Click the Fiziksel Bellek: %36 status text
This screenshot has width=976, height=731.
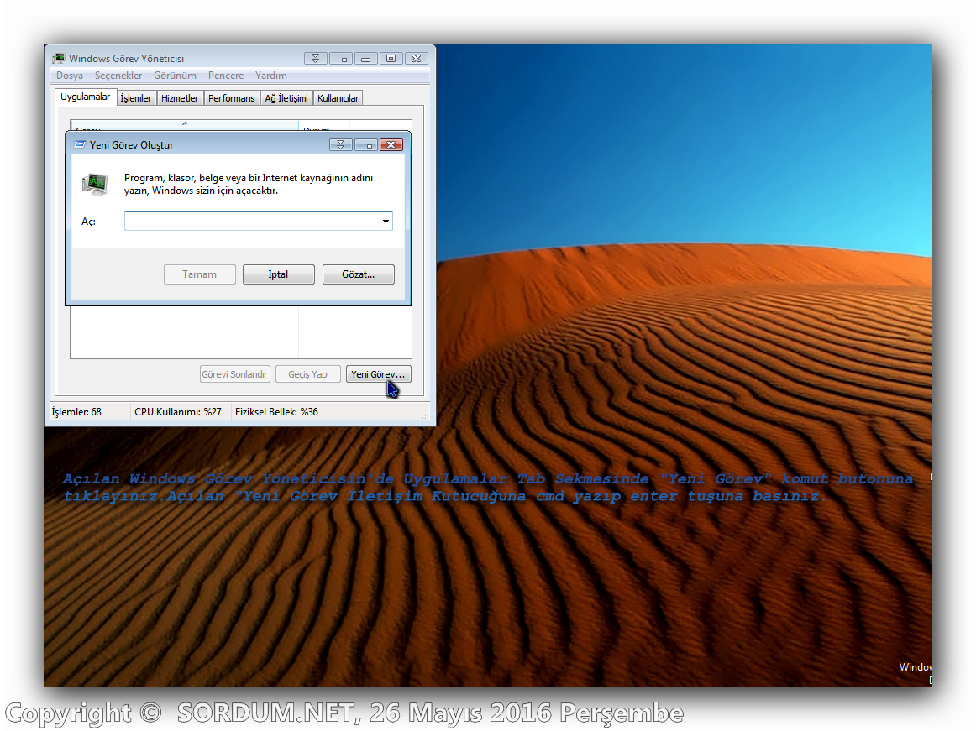point(276,412)
